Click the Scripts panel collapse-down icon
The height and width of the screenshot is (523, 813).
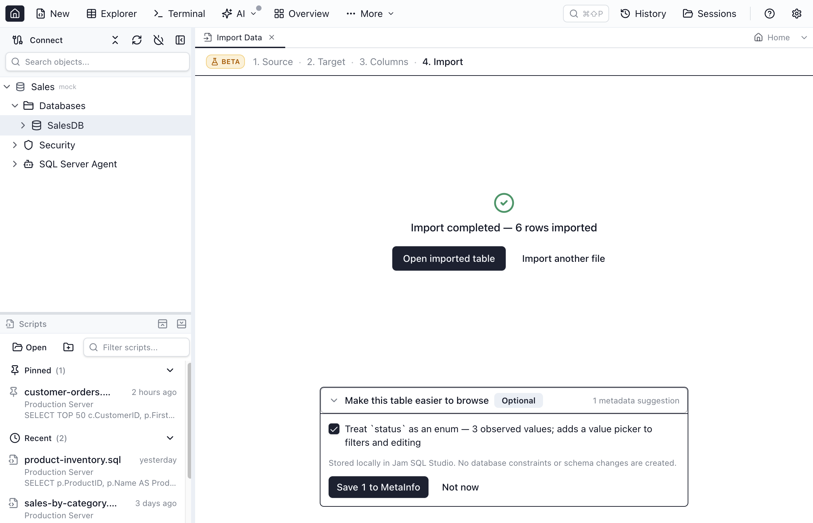pos(181,323)
